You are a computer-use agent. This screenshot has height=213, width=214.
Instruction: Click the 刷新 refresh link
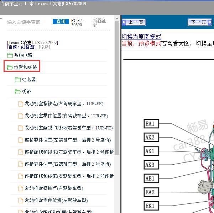pos(45,47)
